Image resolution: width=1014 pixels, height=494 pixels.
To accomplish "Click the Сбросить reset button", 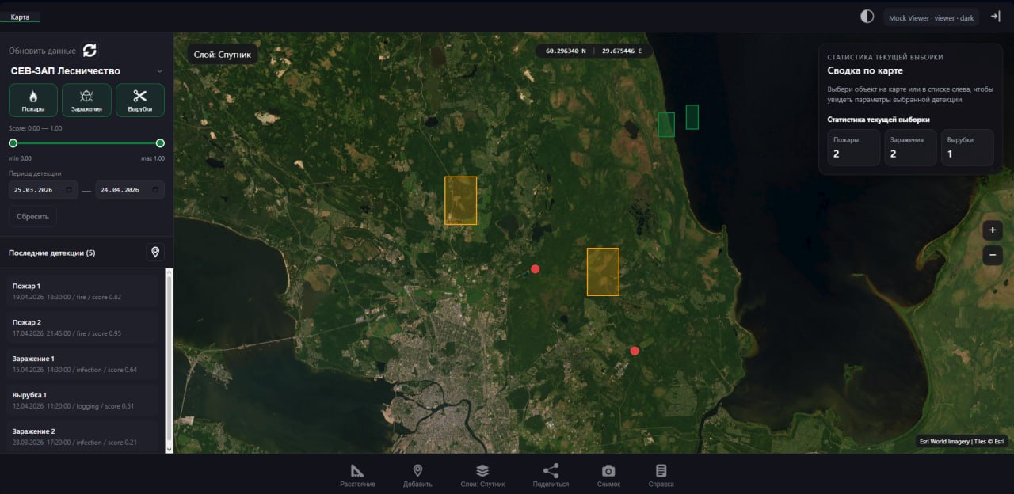I will [x=32, y=217].
